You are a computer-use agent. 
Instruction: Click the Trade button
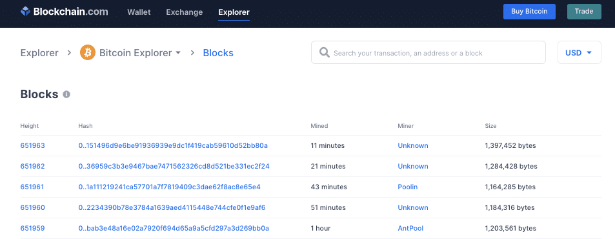[x=584, y=12]
